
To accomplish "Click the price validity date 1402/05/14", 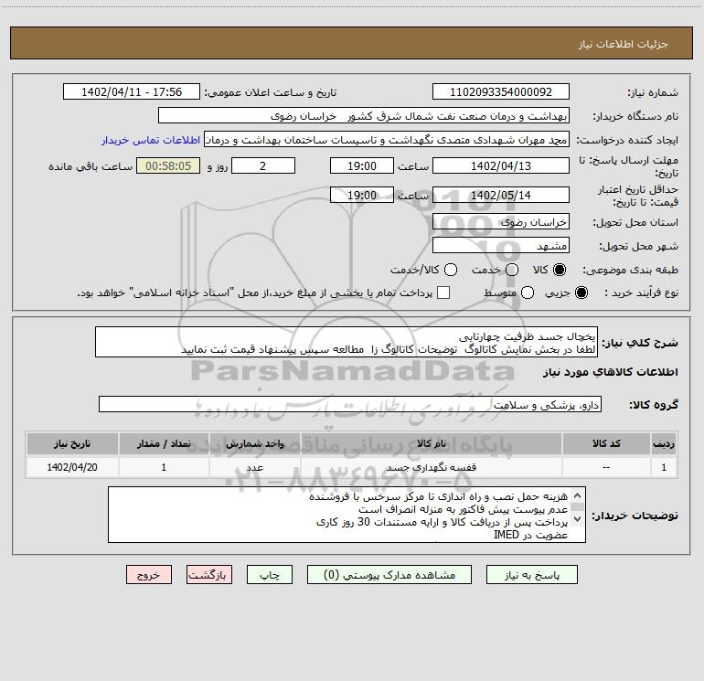I will pyautogui.click(x=501, y=195).
